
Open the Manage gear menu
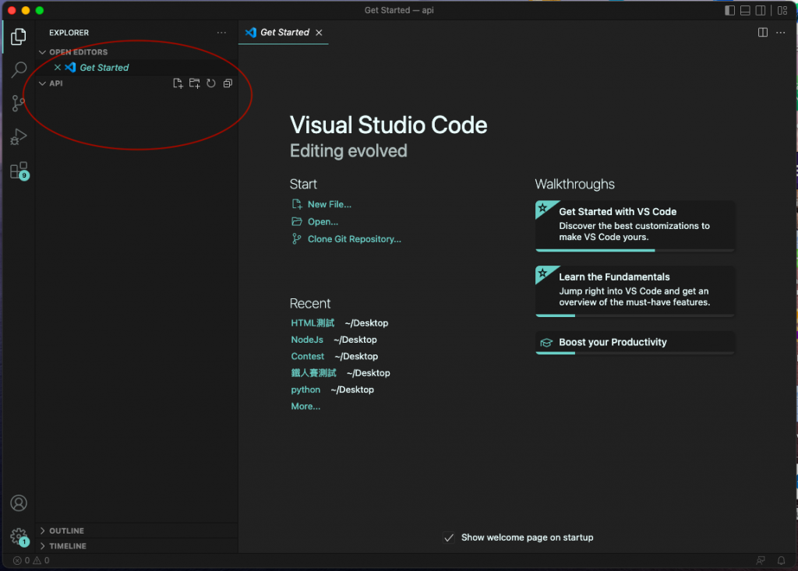pyautogui.click(x=19, y=537)
